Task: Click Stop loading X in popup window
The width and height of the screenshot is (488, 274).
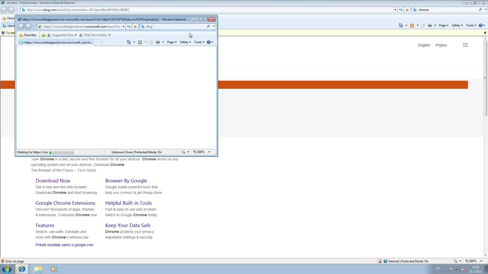Action: (135, 27)
